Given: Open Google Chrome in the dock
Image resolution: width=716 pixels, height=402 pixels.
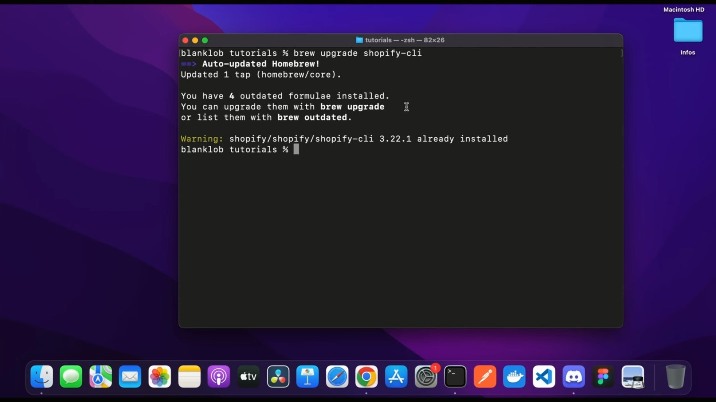Looking at the screenshot, I should (366, 377).
